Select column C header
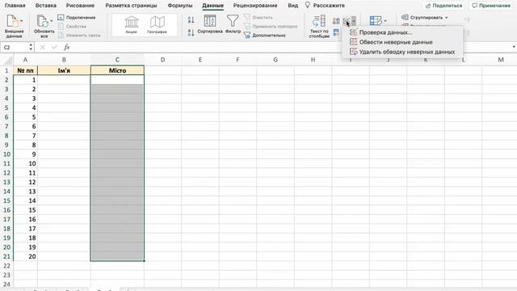Viewport: 517px width, 291px height. pos(117,60)
